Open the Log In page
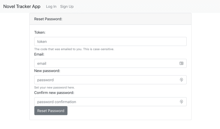This screenshot has width=220, height=129. click(51, 7)
